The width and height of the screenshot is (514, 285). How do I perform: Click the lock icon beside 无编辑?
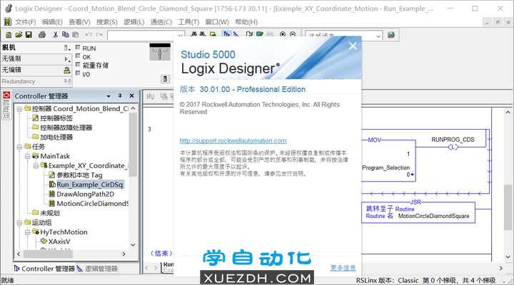pyautogui.click(x=67, y=70)
